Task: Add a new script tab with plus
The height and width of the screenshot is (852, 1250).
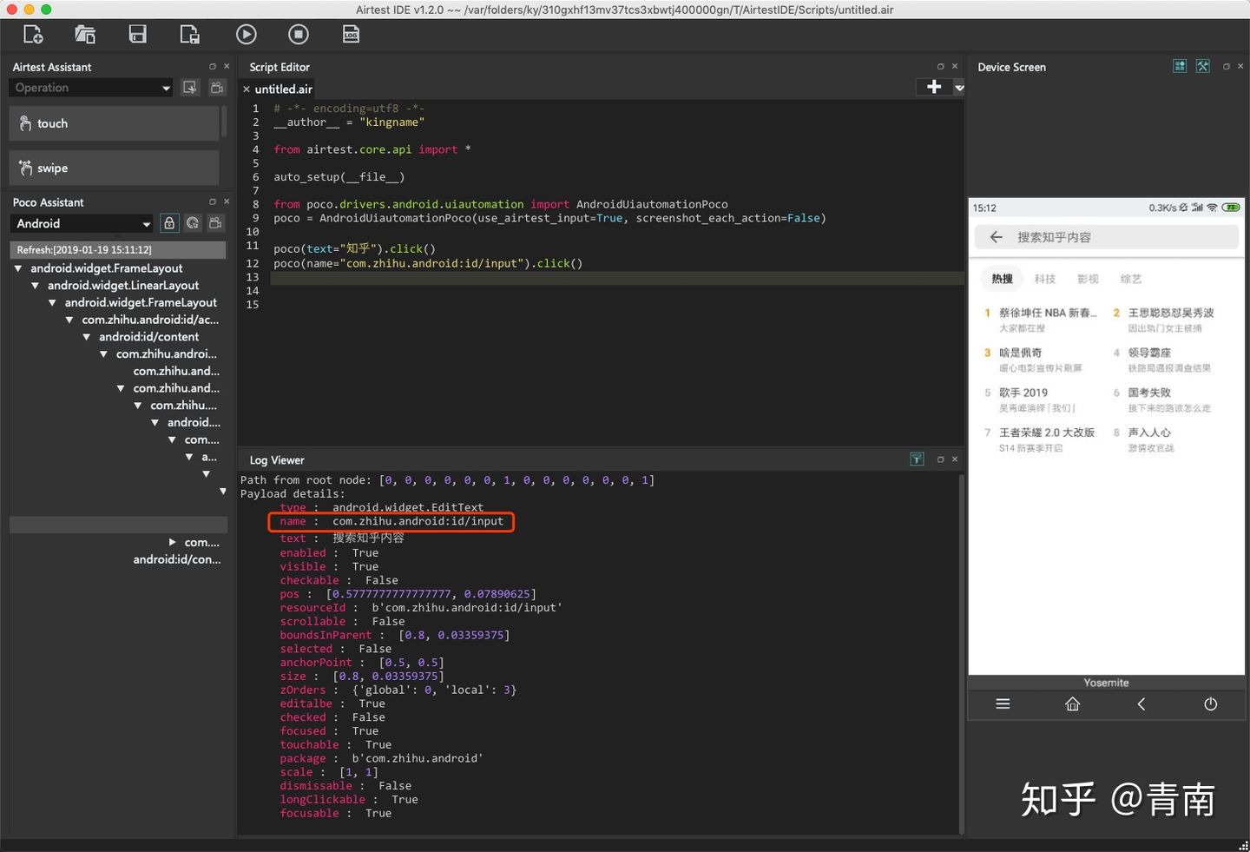Action: pyautogui.click(x=934, y=87)
